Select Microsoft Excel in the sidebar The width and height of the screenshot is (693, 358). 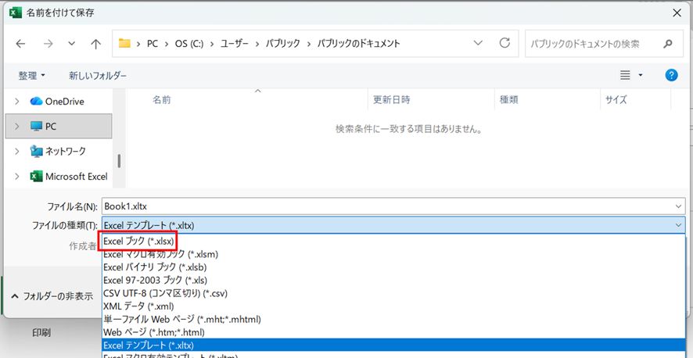pyautogui.click(x=76, y=177)
